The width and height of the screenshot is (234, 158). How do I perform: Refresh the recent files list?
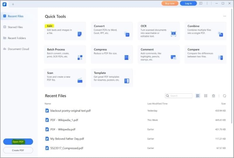coord(224,96)
